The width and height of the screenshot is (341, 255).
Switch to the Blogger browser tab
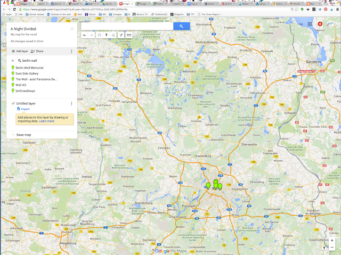tap(24, 4)
